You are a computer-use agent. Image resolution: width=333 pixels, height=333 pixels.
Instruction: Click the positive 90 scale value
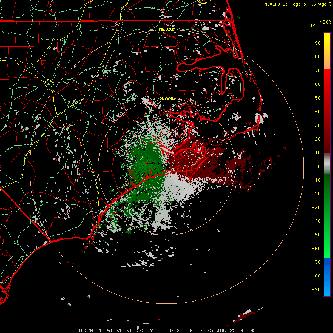[x=318, y=43]
